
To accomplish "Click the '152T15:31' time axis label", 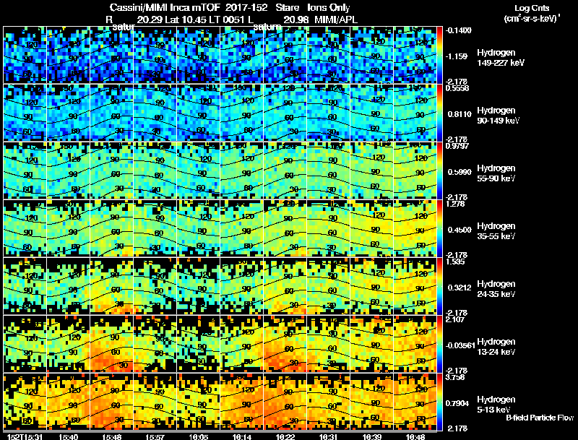I will coord(24,436).
